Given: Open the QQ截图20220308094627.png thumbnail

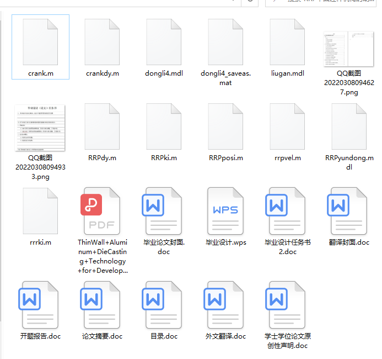Looking at the screenshot, I should point(348,49).
